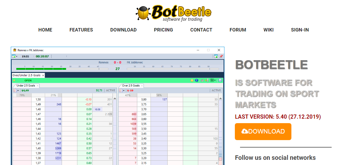Select the Over 2.5 Goals tab
341x165 pixels.
tap(131, 86)
